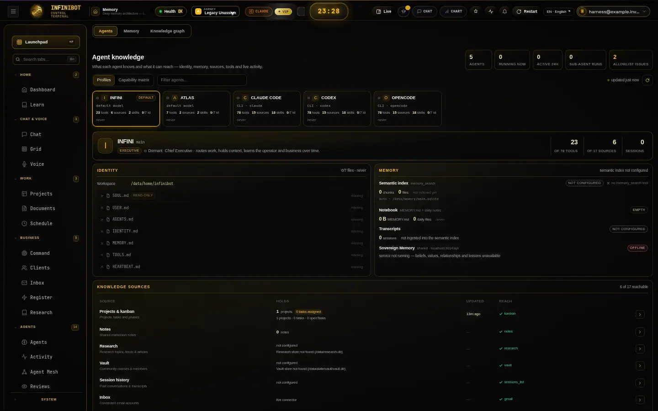Open the CHAT button in top bar
Image resolution: width=658 pixels, height=411 pixels.
pos(425,11)
